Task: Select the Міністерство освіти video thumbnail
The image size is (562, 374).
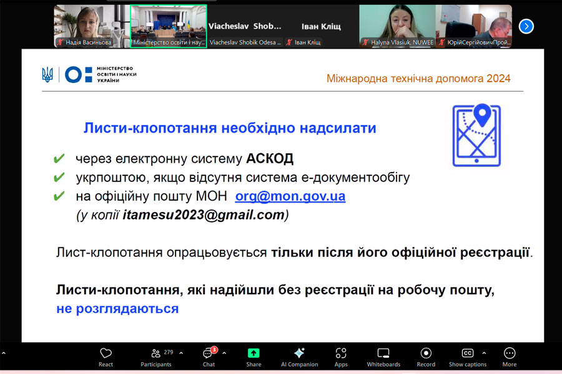Action: point(169,26)
